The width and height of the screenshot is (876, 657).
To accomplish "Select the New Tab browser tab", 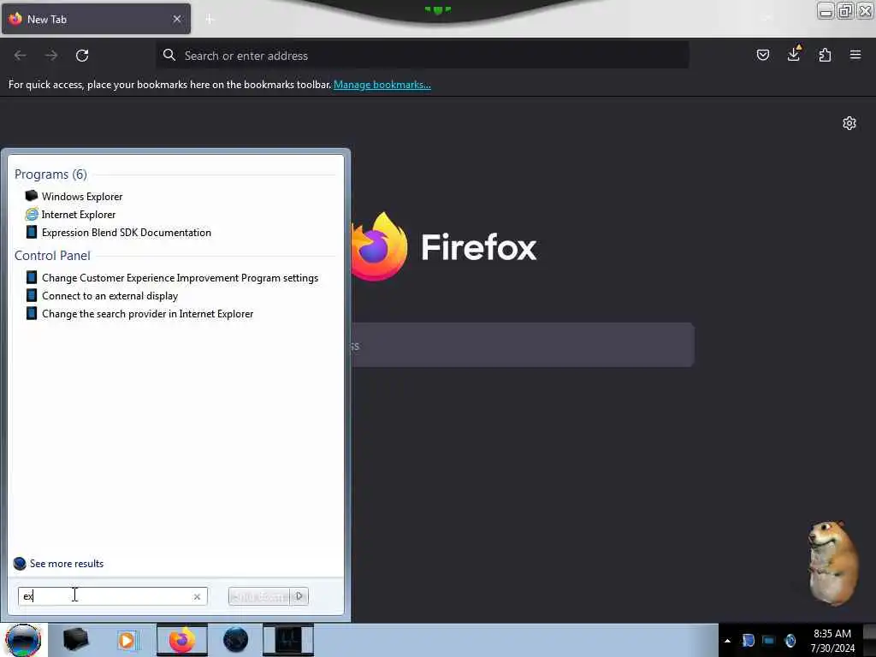I will pos(96,19).
